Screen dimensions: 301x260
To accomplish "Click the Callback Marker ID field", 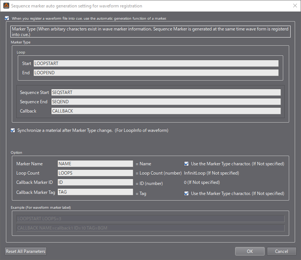I will point(95,182).
